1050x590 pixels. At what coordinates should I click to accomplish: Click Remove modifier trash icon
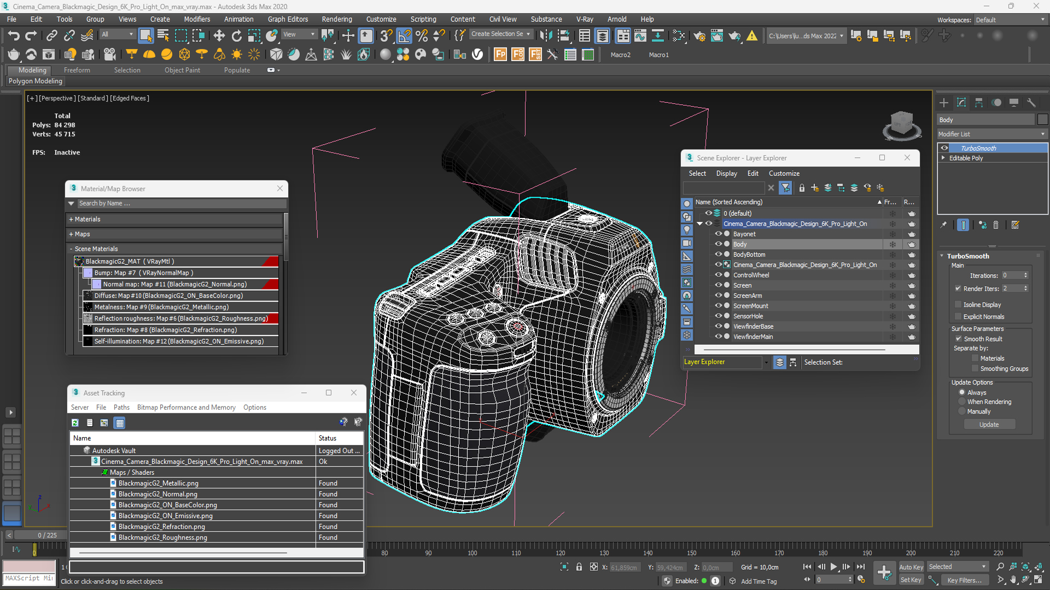(996, 225)
